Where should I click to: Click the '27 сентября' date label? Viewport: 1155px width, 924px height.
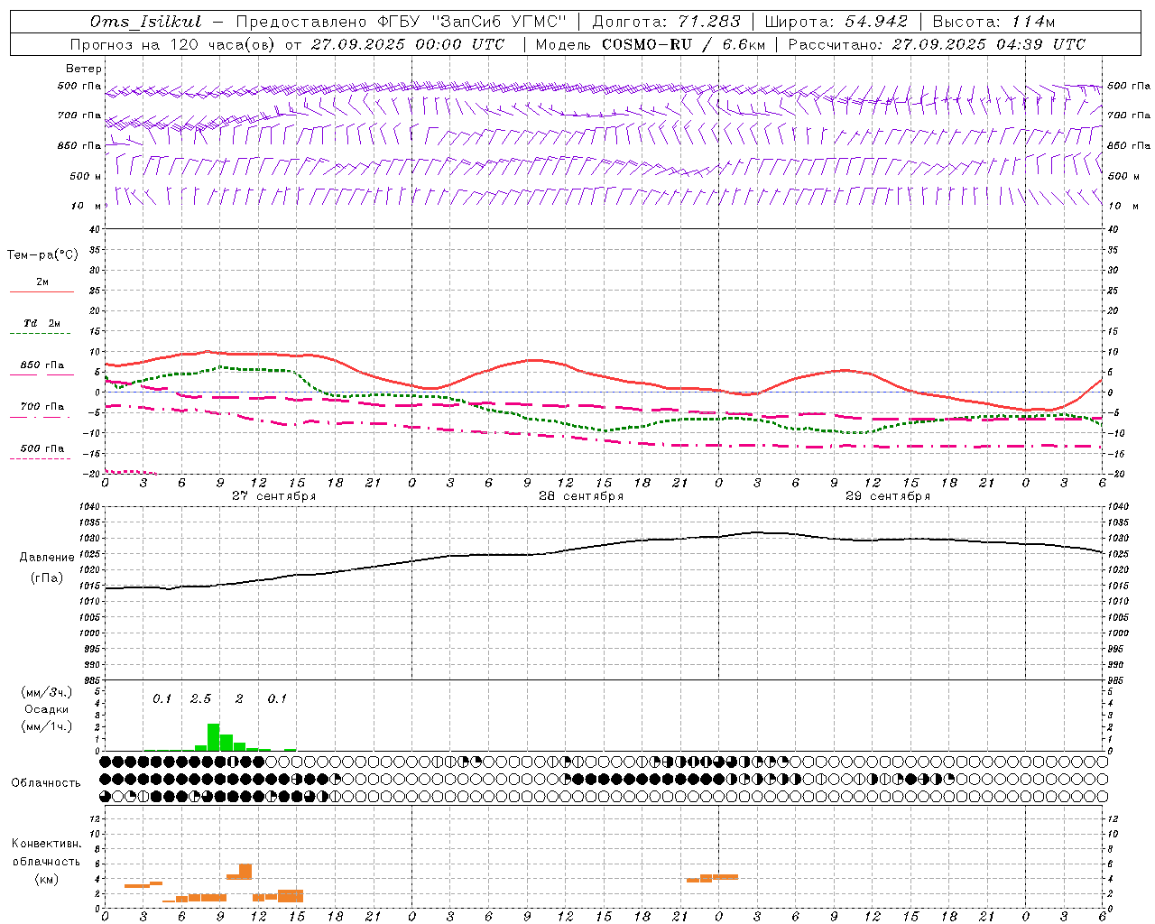coord(273,496)
